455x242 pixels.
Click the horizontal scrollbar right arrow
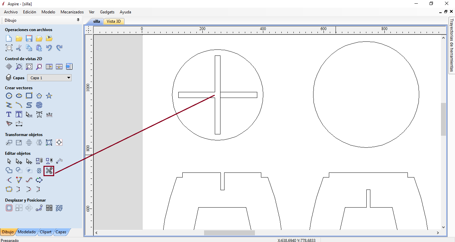(438, 233)
